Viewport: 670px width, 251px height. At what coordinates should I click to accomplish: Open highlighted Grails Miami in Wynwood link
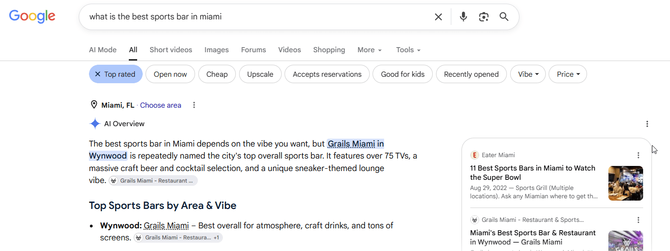(355, 144)
